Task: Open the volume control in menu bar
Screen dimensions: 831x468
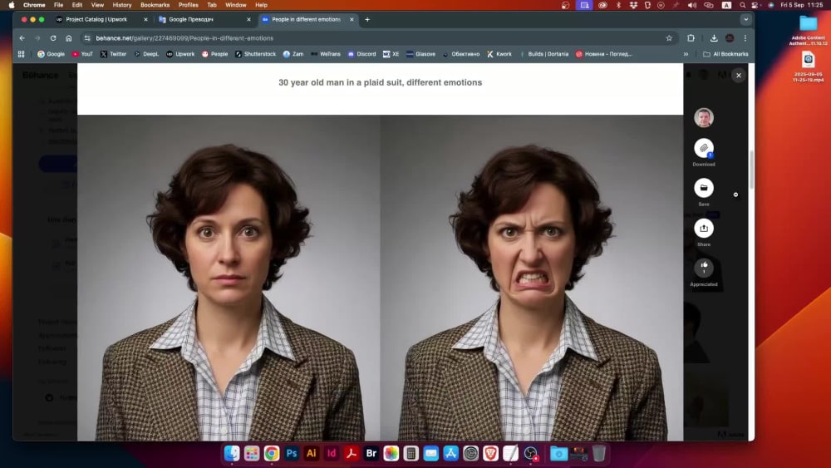Action: click(691, 5)
